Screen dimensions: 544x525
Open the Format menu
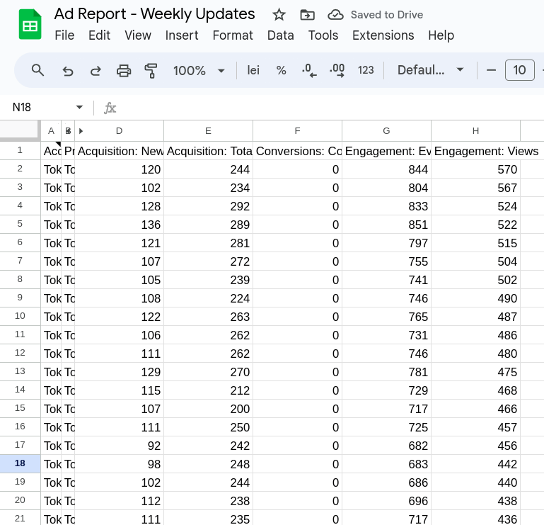click(233, 35)
